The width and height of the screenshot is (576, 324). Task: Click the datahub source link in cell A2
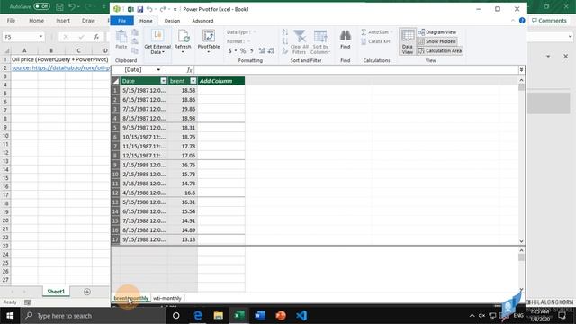pyautogui.click(x=60, y=68)
